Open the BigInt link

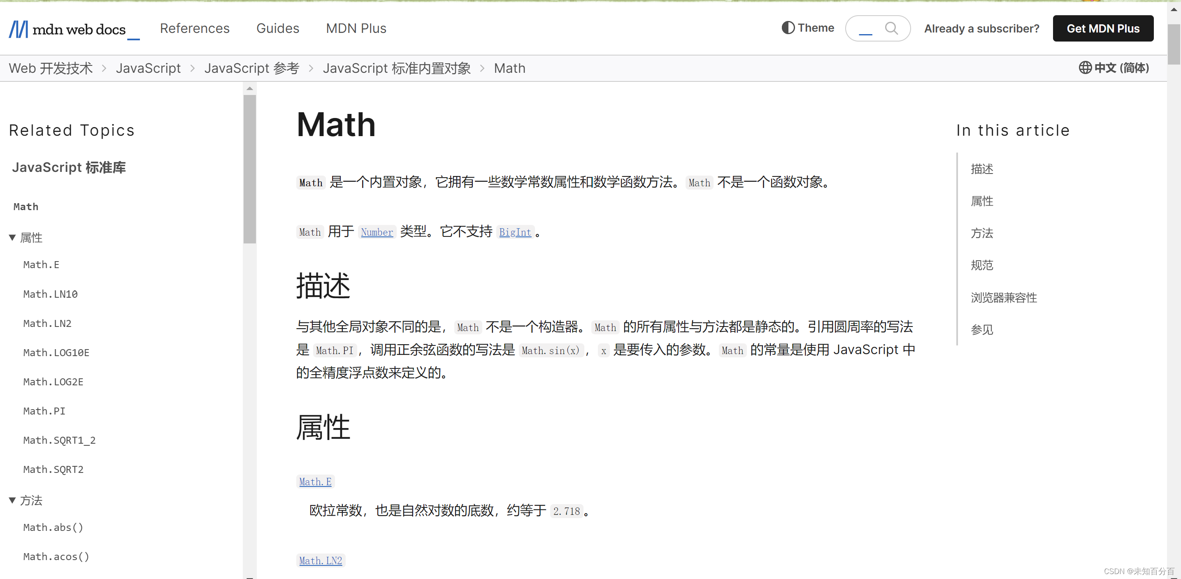click(515, 232)
